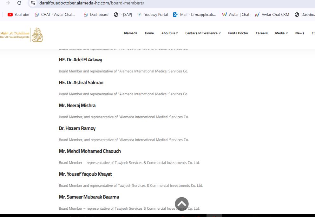Open the Yodawy Portal bookmark
Screen dimensions: 315x217
[153, 15]
